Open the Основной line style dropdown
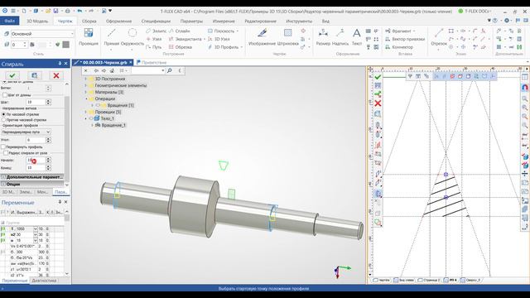The width and height of the screenshot is (530, 298). 72,33
